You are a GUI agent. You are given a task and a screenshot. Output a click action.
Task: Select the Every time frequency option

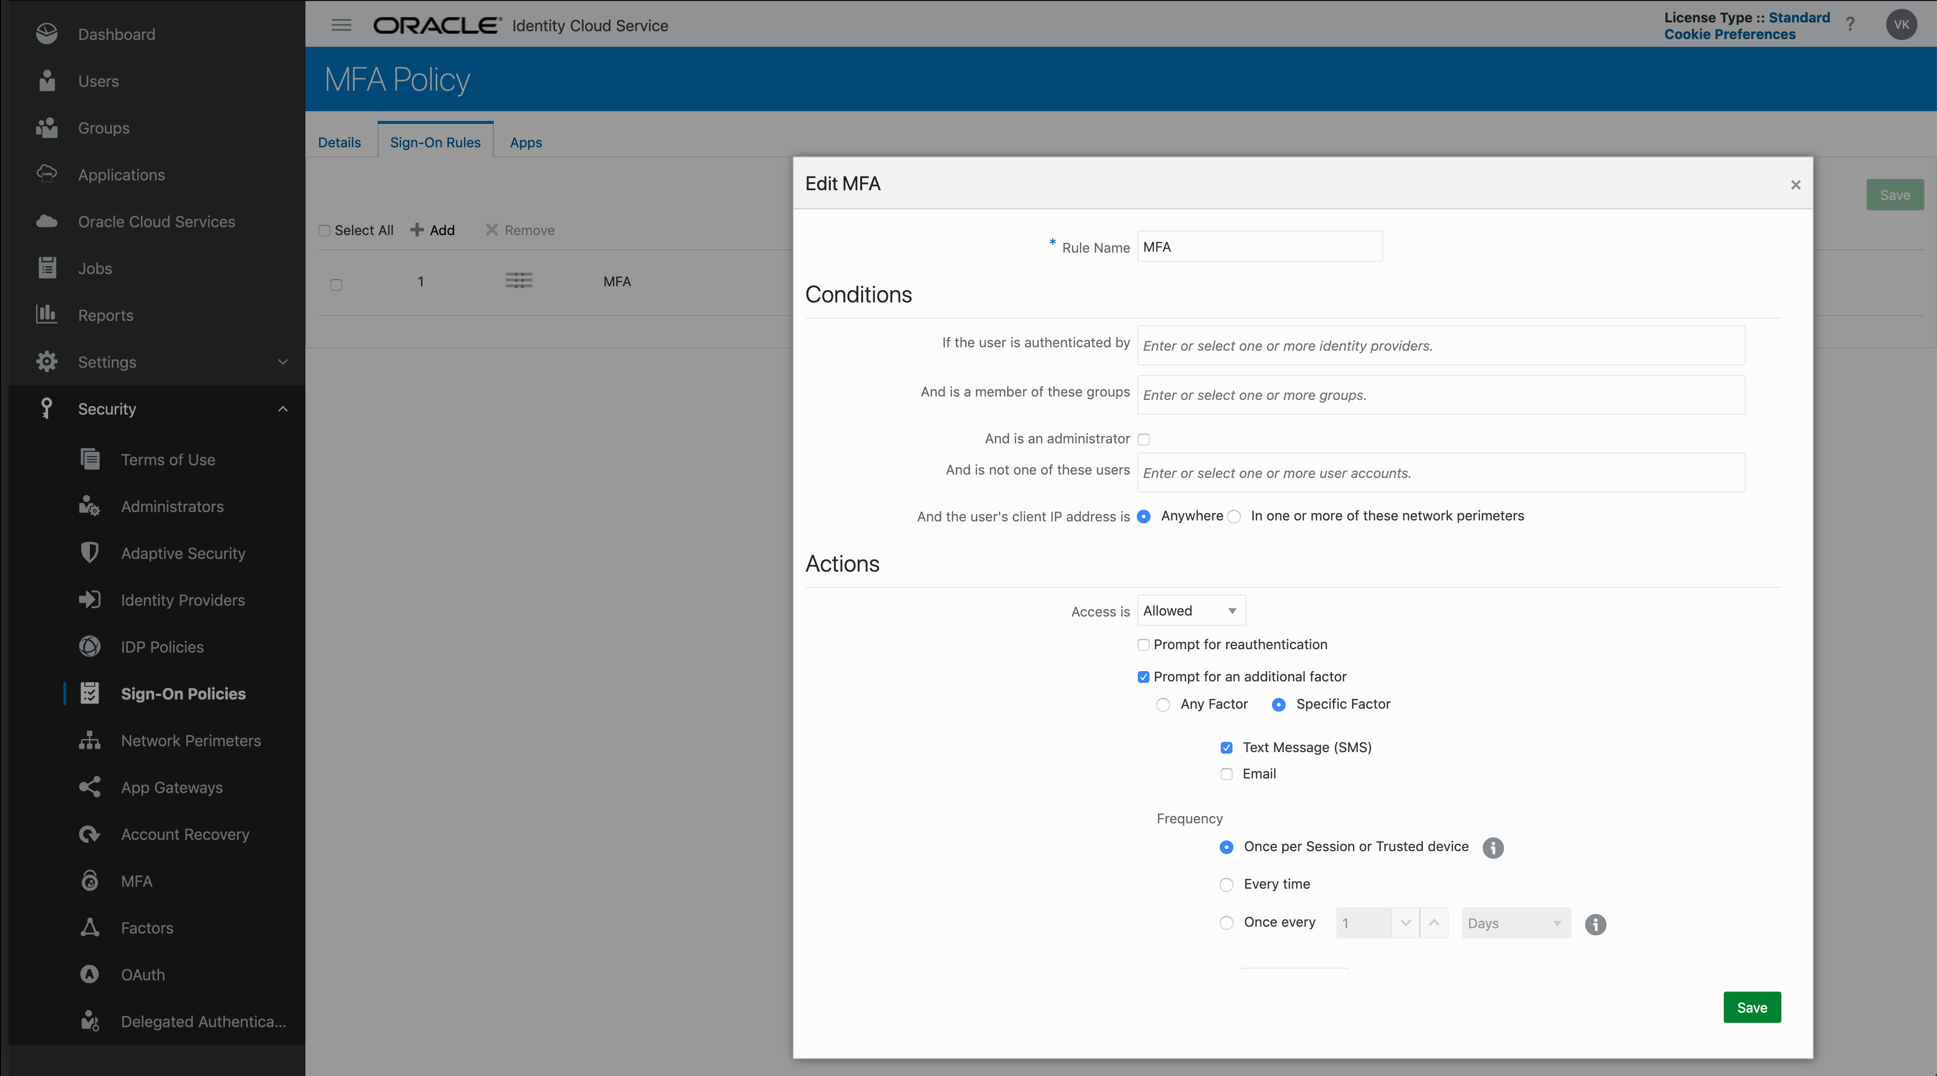point(1227,884)
